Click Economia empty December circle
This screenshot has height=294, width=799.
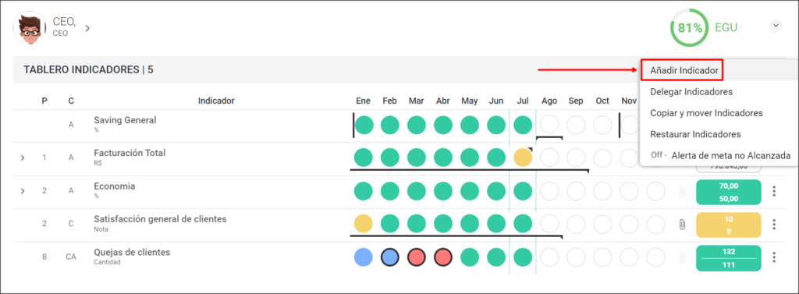point(655,191)
